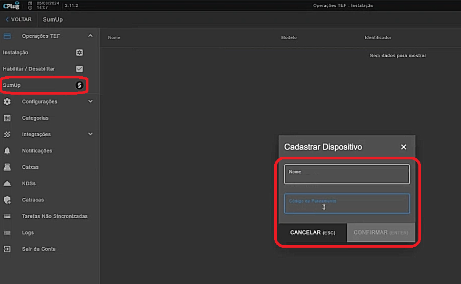Expand the Configurações section chevron
This screenshot has width=461, height=284.
[91, 102]
